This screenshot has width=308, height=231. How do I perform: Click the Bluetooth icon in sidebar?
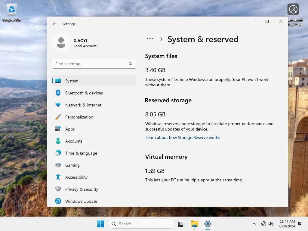coord(58,93)
